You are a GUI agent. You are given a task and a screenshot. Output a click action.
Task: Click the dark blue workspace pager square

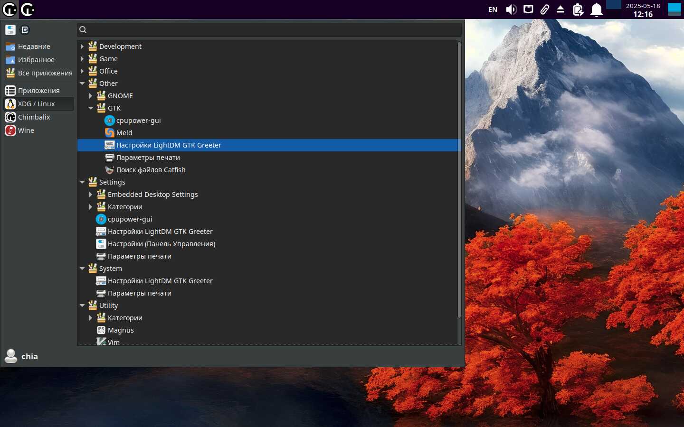click(613, 5)
